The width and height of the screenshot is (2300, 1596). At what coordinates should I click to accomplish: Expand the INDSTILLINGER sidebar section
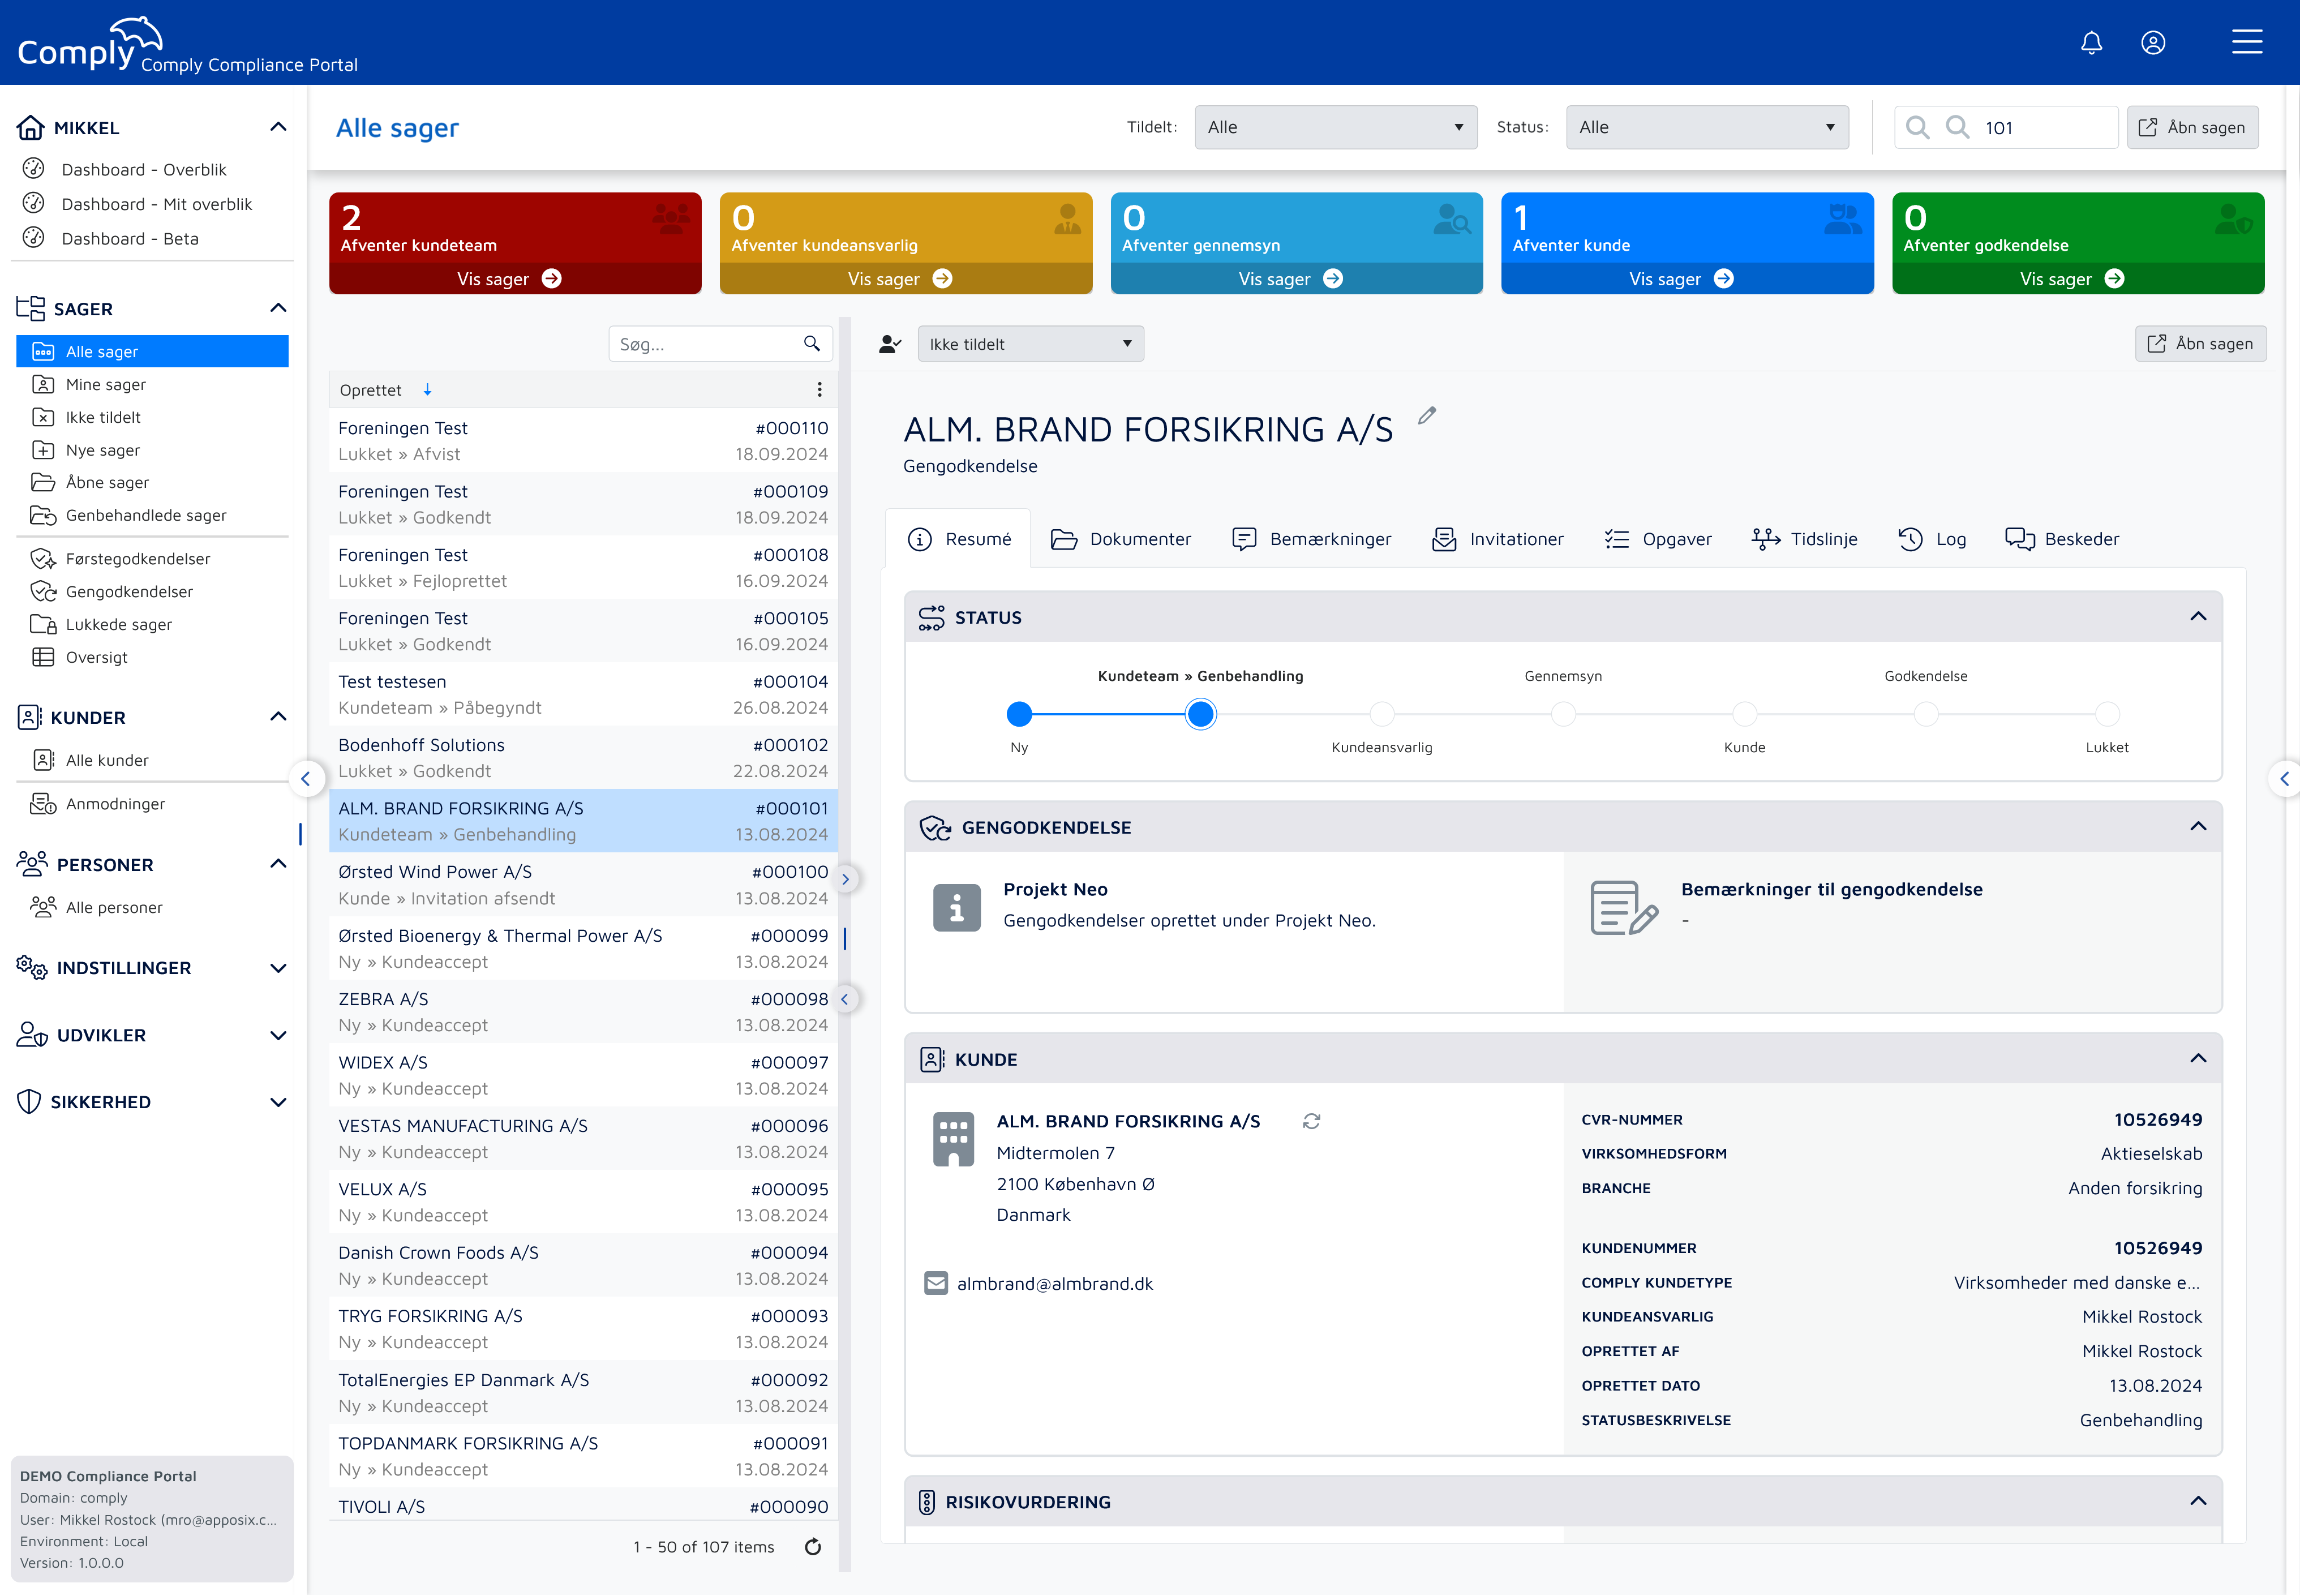click(x=278, y=968)
